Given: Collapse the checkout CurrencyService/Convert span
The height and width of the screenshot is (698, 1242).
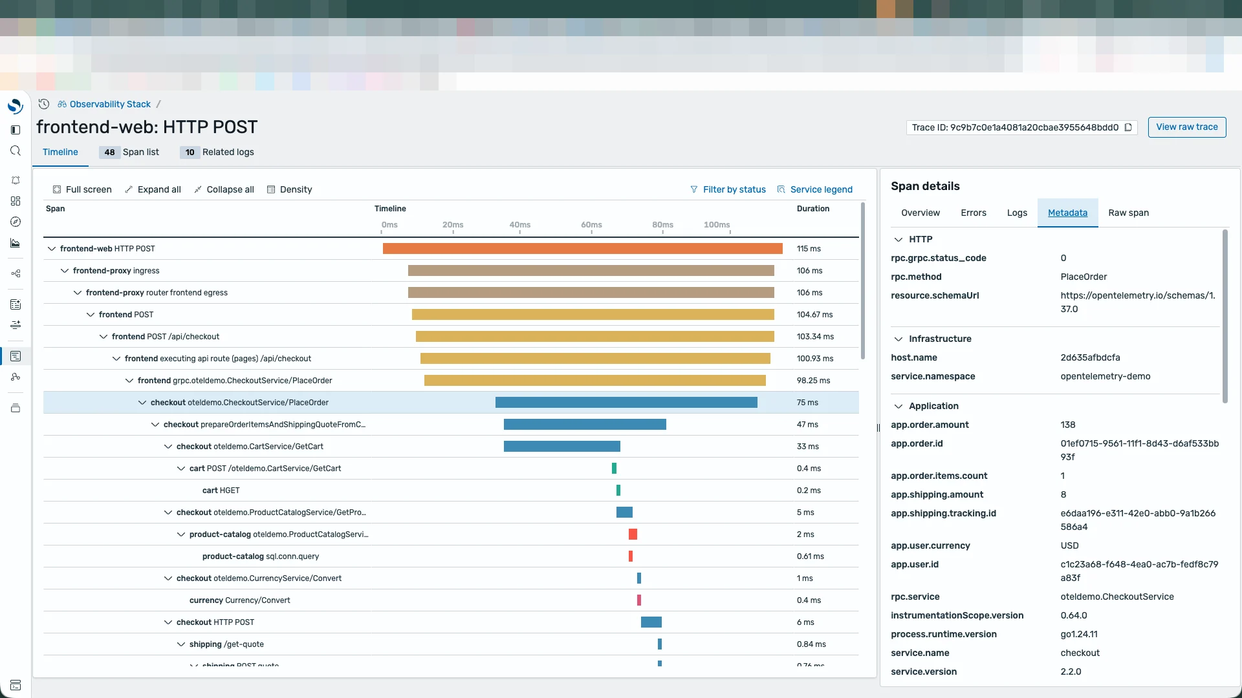Looking at the screenshot, I should click(x=168, y=578).
